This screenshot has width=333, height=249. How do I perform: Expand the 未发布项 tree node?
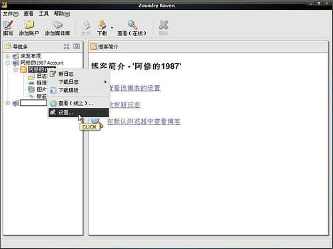pos(8,56)
